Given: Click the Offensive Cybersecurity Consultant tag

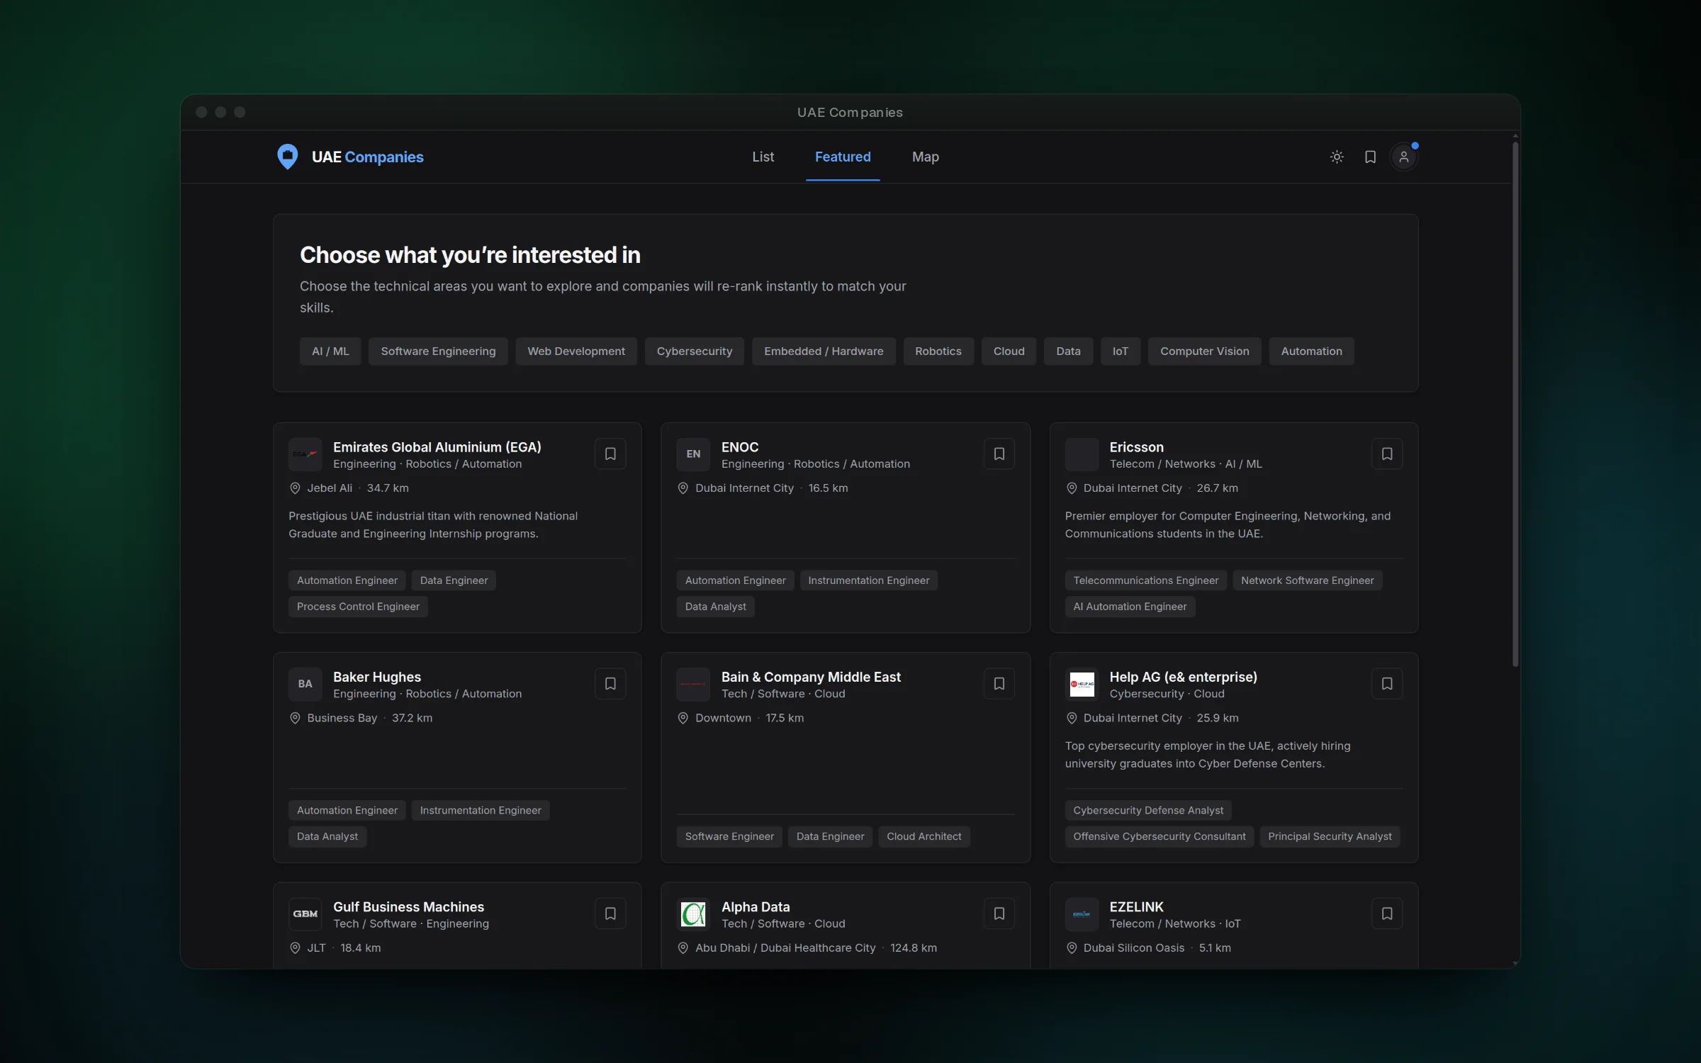Looking at the screenshot, I should [x=1159, y=836].
